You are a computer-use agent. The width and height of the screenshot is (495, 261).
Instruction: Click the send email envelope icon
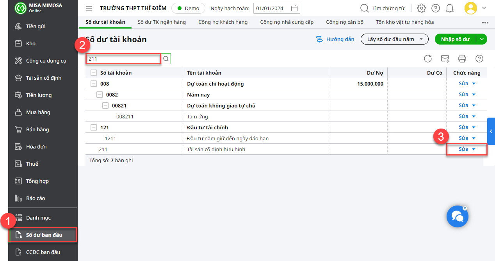[x=445, y=59]
